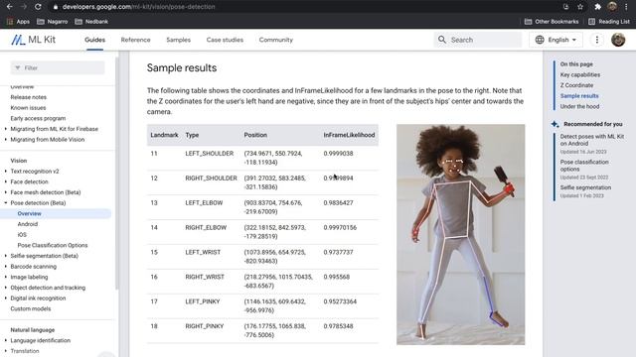Screen dimensions: 636x357
Task: Open Custom models in sidebar
Action: [x=31, y=308]
